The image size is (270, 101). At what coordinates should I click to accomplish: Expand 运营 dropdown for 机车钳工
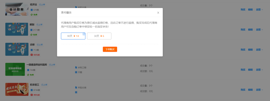[x=259, y=90]
